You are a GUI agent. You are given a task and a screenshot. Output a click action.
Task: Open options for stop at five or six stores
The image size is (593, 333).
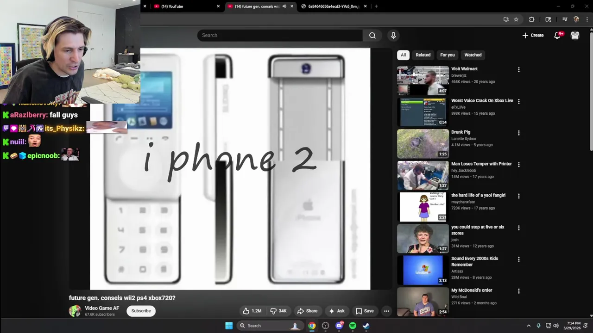(x=518, y=228)
